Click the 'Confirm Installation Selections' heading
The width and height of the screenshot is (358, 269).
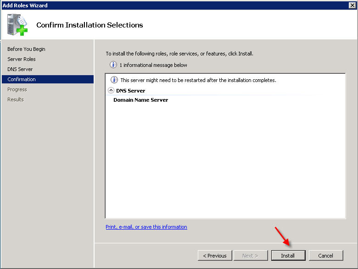tap(89, 25)
